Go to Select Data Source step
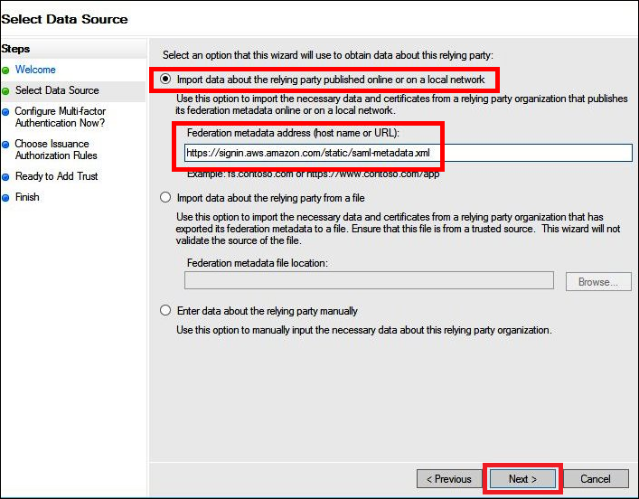The height and width of the screenshot is (499, 639). [x=57, y=90]
